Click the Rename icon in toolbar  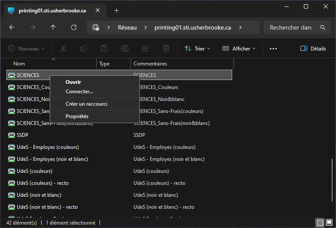click(125, 48)
